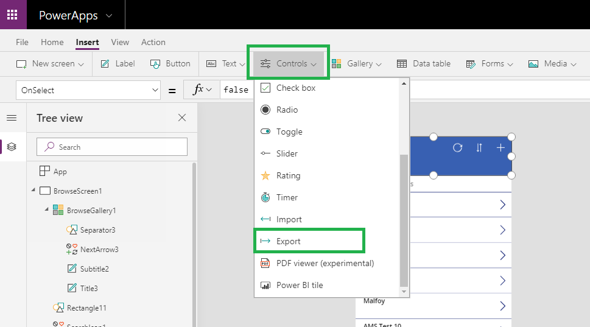Choose PDF viewer (experimental) from menu
Image resolution: width=590 pixels, height=327 pixels.
pyautogui.click(x=326, y=263)
